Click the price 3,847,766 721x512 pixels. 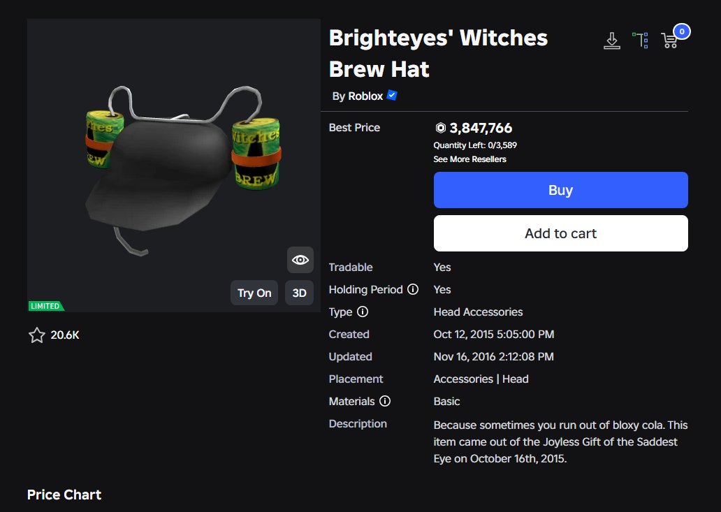(481, 128)
